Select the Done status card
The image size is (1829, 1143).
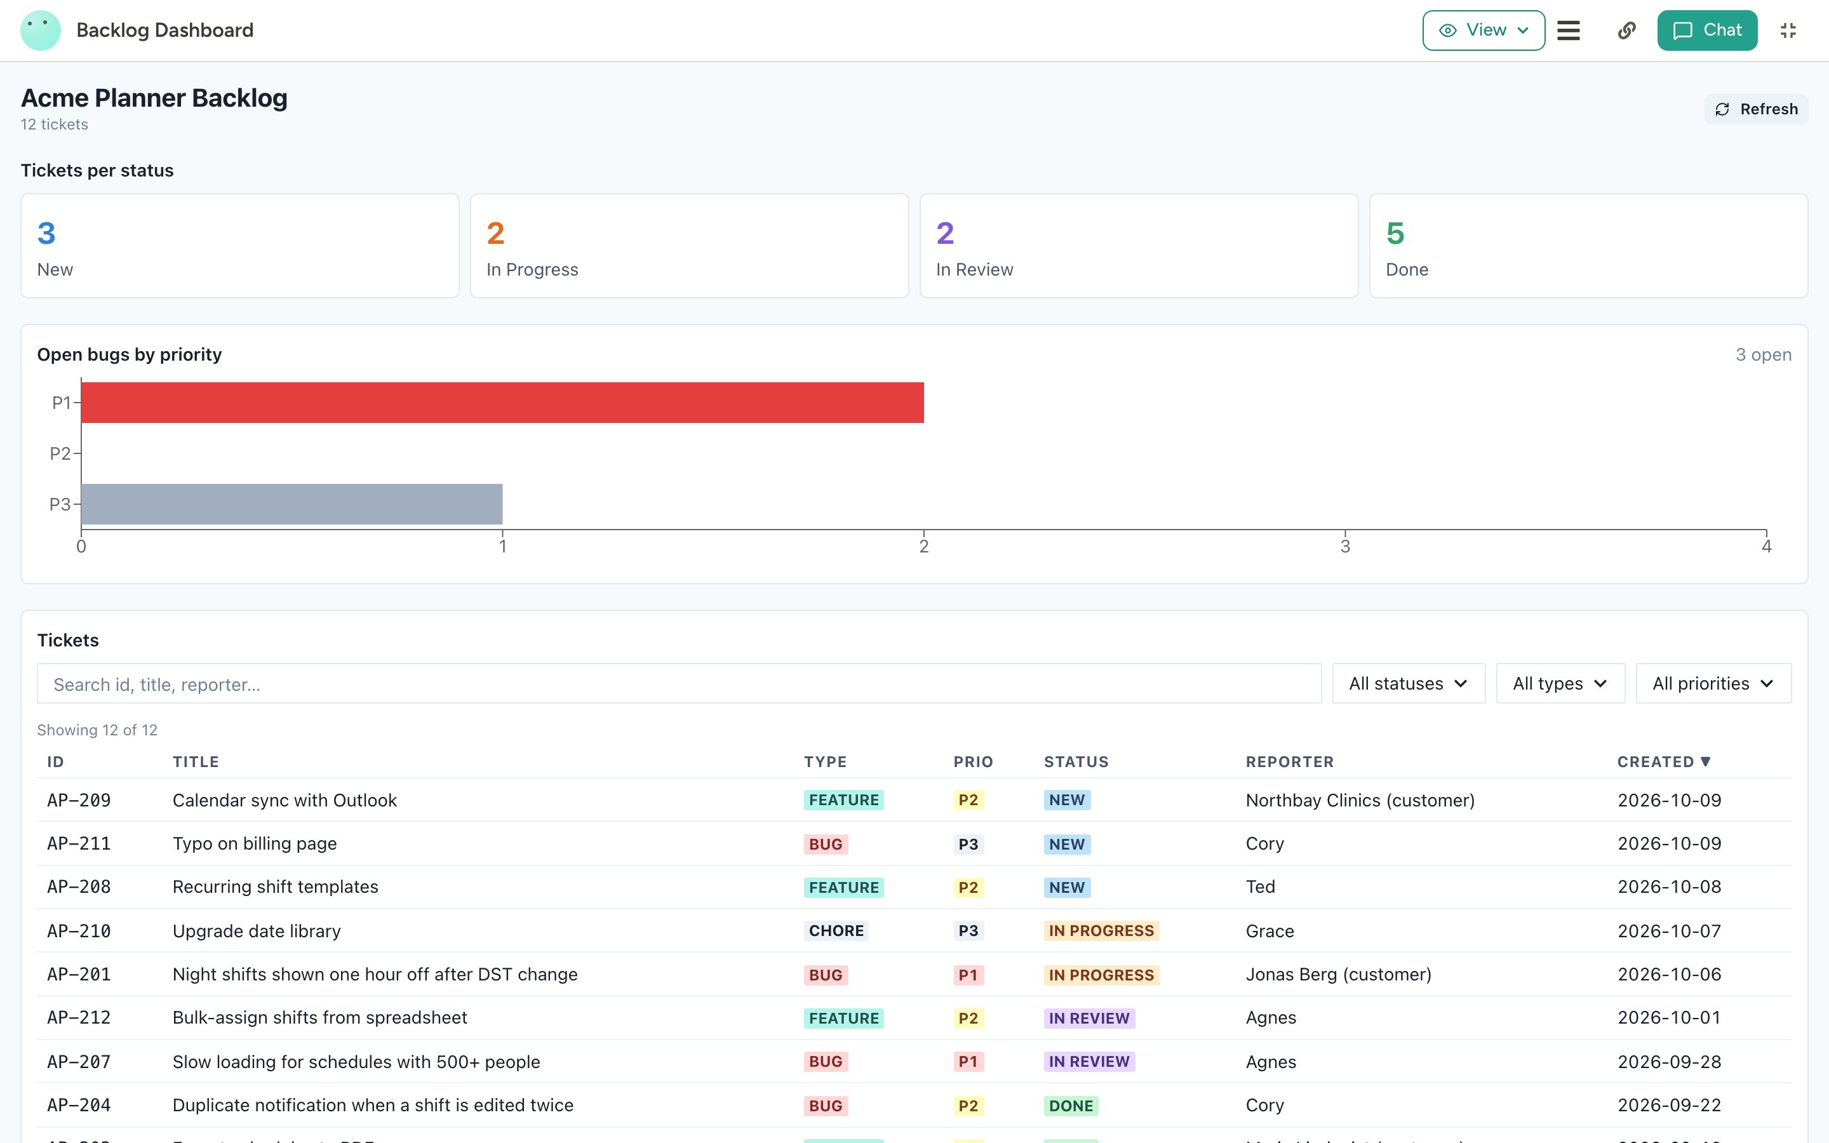[x=1588, y=246]
